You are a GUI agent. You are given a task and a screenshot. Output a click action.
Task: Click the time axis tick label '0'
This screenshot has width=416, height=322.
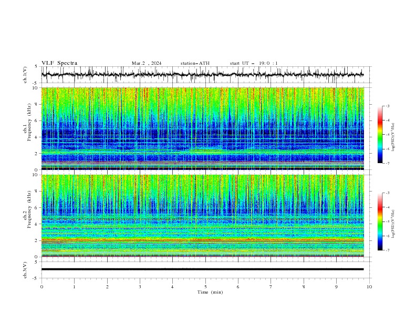tap(41, 287)
